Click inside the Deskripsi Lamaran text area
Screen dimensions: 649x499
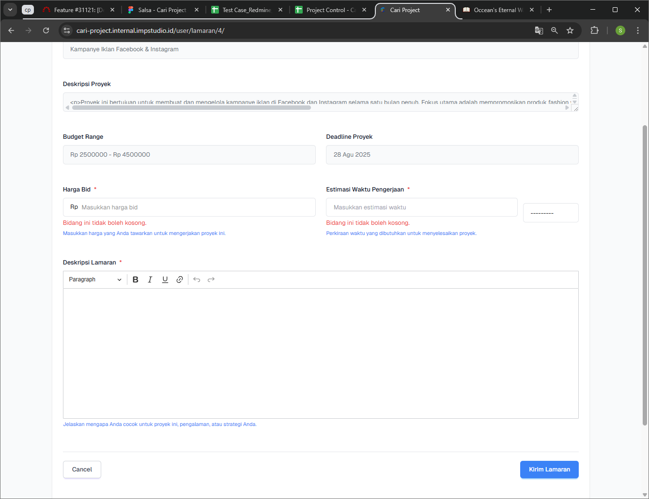click(321, 353)
